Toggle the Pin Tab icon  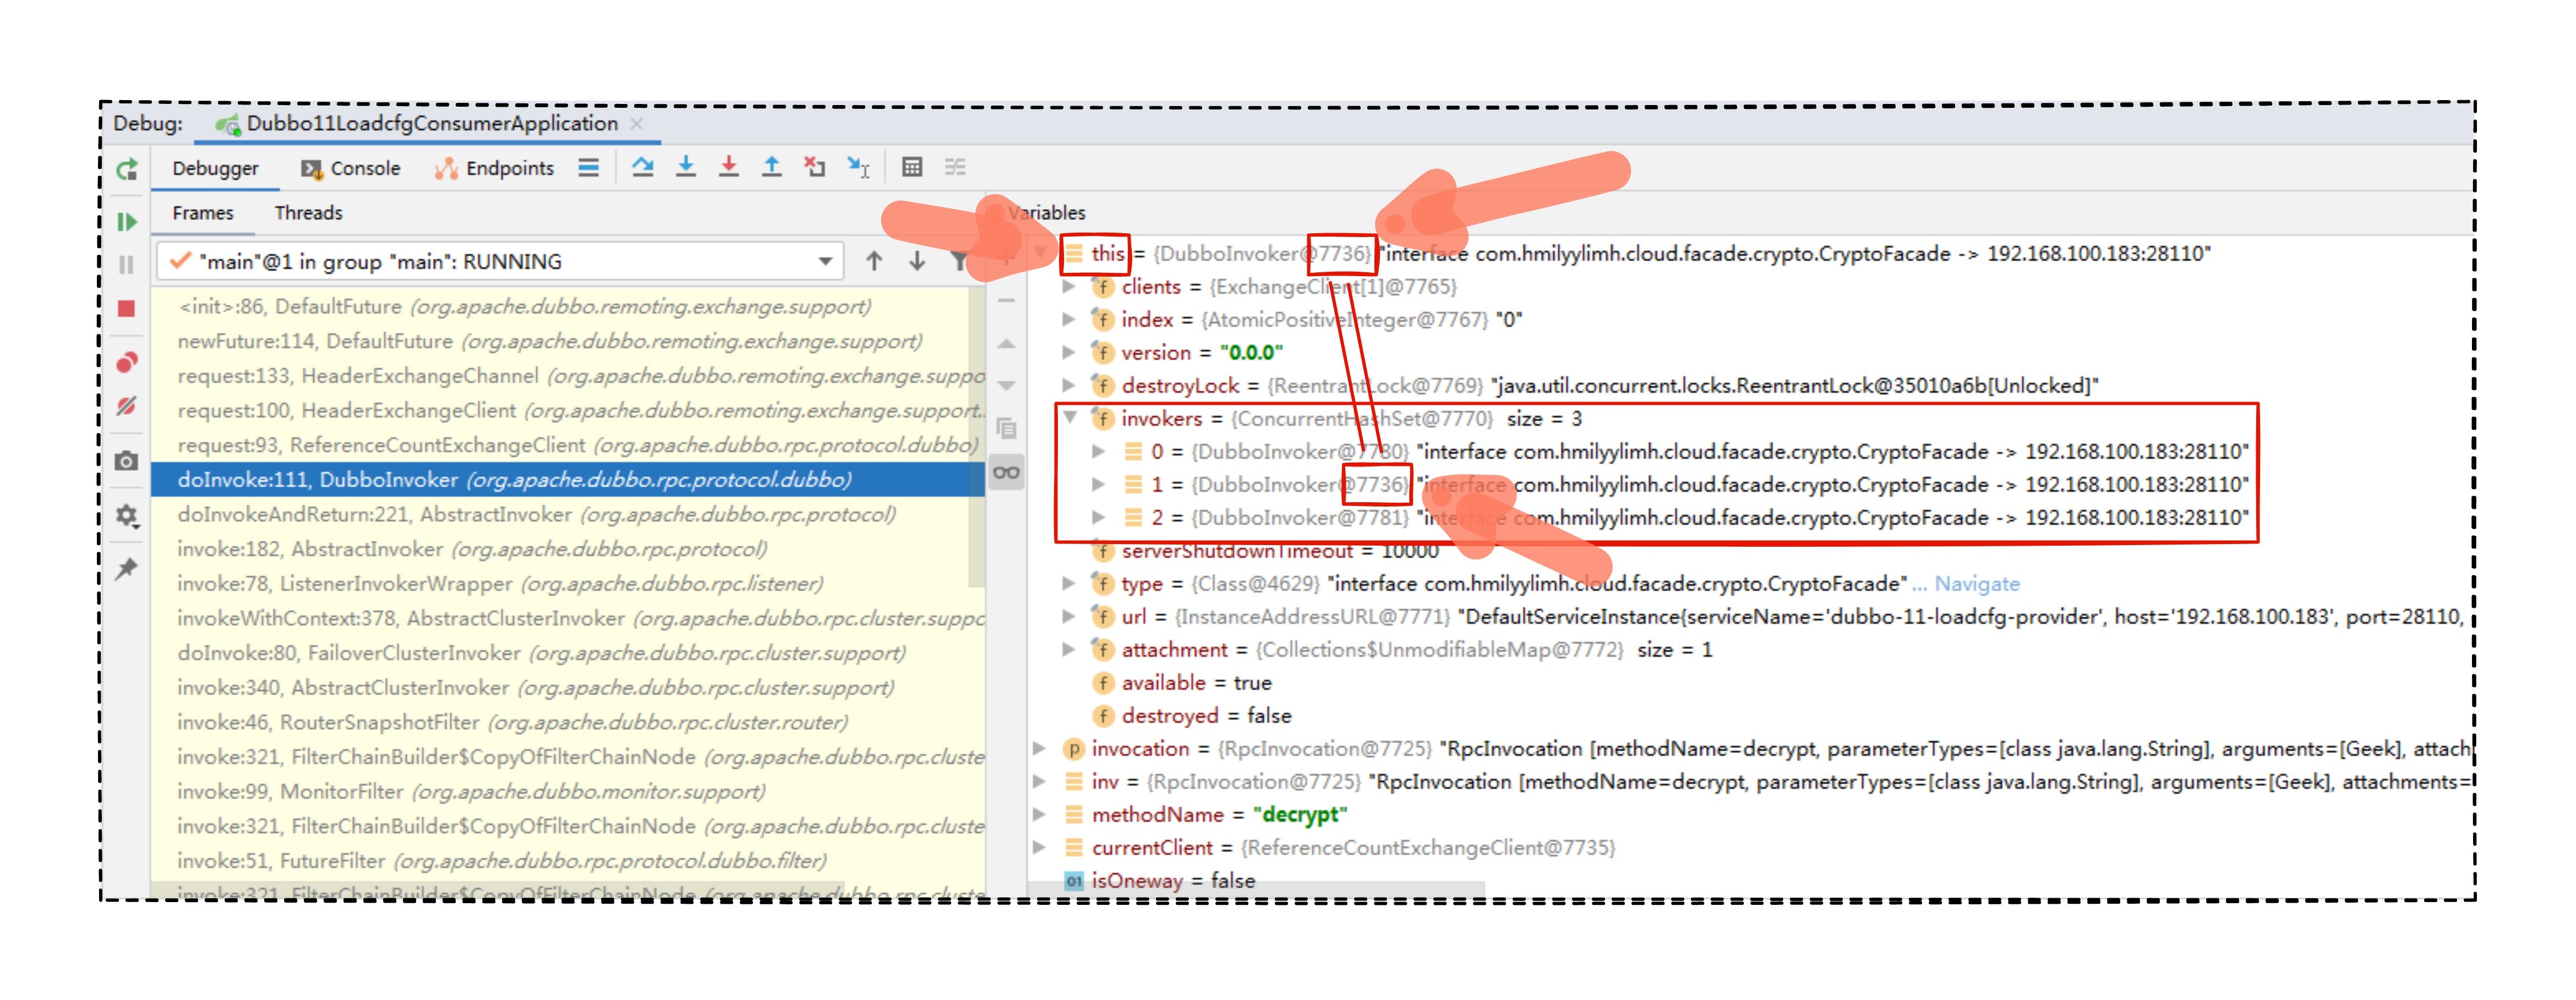pyautogui.click(x=127, y=569)
